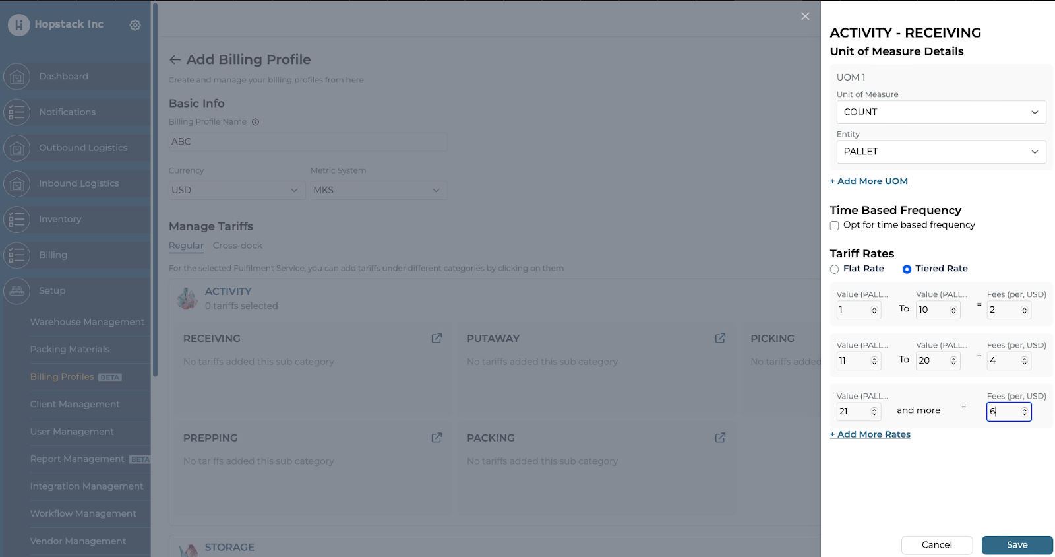Open Billing Profiles in the Setup menu
The image size is (1055, 557).
pyautogui.click(x=62, y=377)
